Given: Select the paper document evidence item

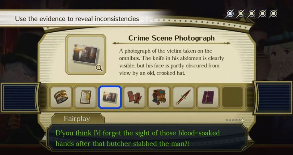Looking at the screenshot, I should pos(86,97).
